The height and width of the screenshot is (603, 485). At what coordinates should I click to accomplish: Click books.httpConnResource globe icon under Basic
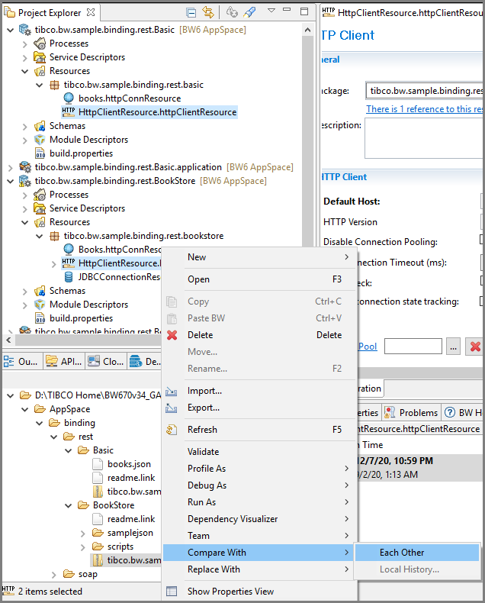coord(69,98)
